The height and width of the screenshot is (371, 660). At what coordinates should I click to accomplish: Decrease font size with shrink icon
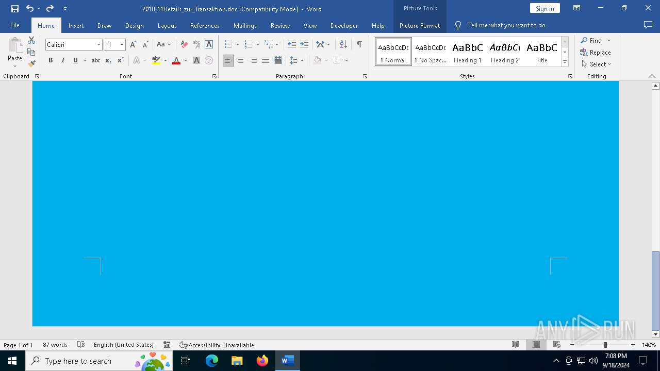[x=145, y=45]
